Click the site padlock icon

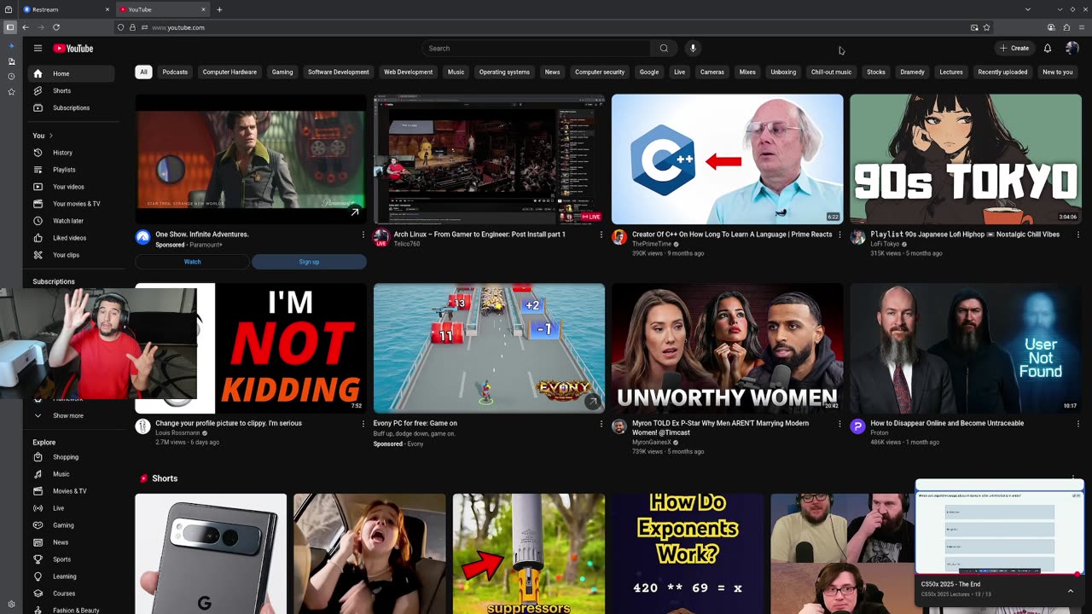(132, 27)
